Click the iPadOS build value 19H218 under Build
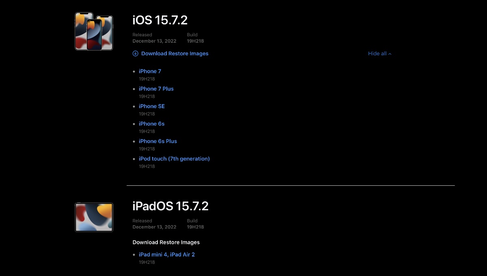This screenshot has height=276, width=487. (195, 227)
